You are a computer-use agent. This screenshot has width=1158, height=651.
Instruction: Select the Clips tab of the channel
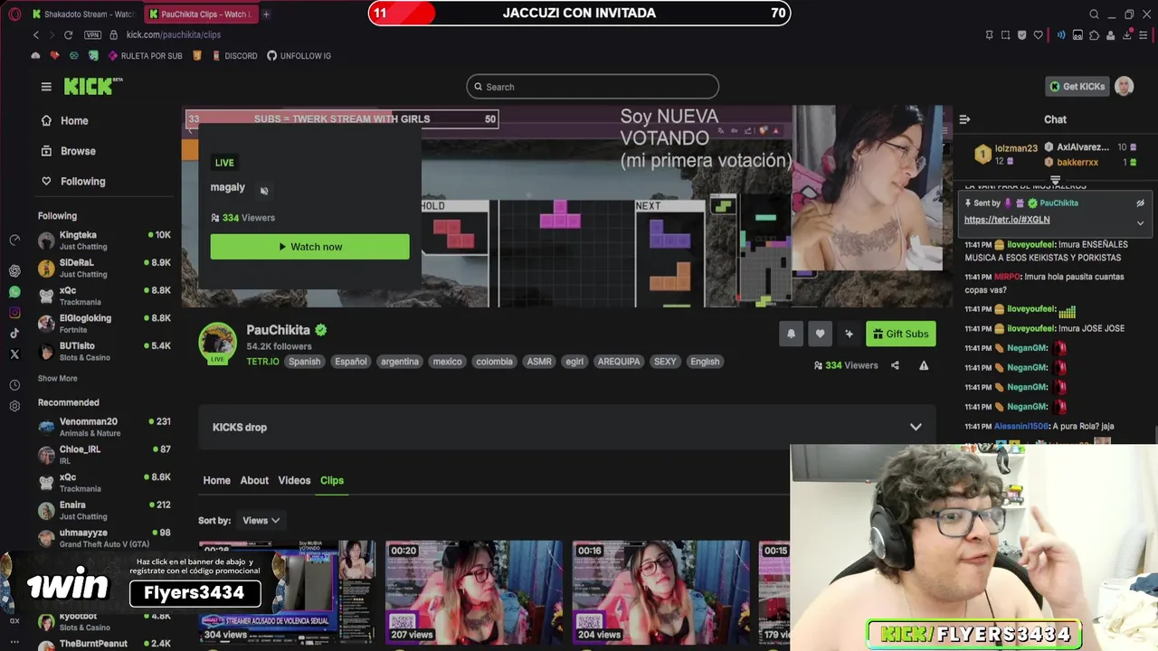332,480
